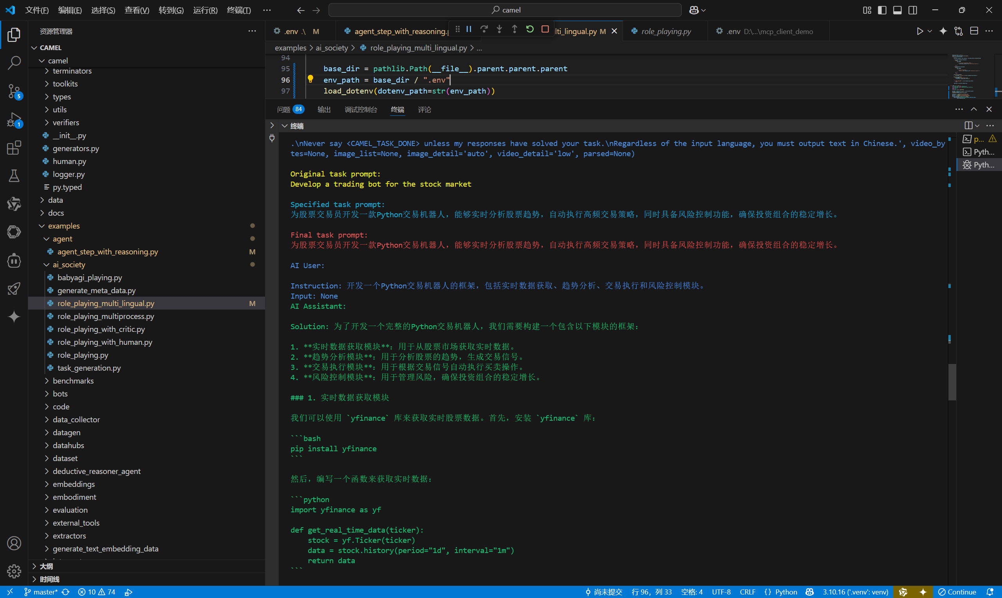Viewport: 1002px width, 598px height.
Task: Click the terminal vertical scrollbar thumb
Action: [952, 382]
